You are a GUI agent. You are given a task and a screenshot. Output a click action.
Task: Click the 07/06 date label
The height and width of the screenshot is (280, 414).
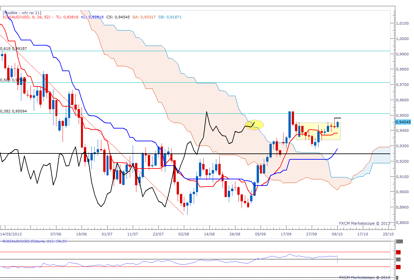pyautogui.click(x=57, y=234)
